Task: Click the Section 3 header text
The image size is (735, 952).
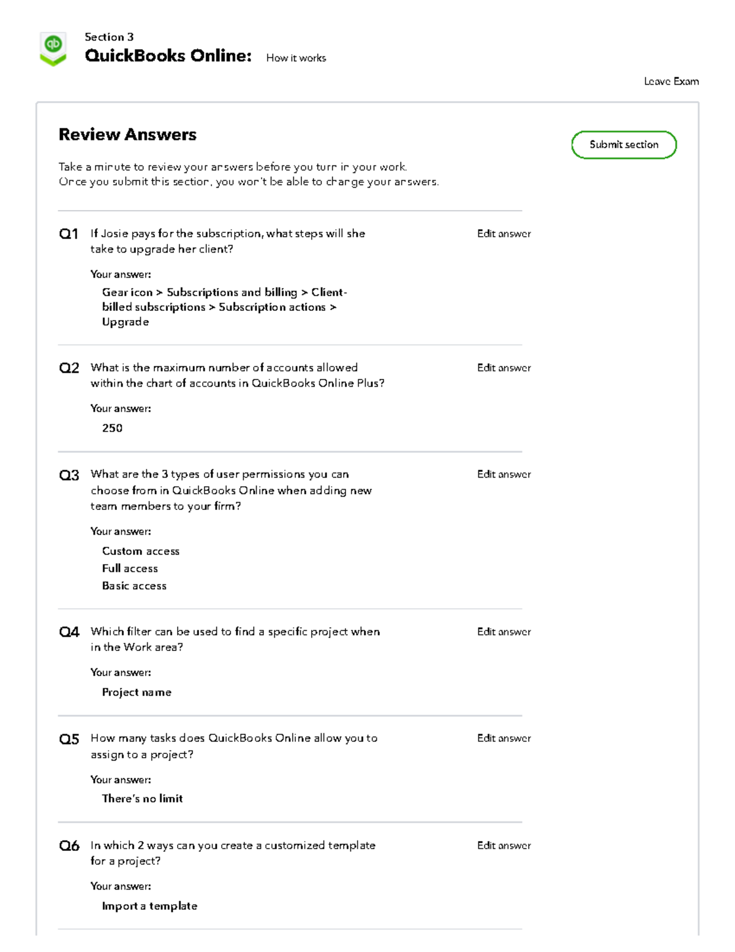Action: [108, 37]
